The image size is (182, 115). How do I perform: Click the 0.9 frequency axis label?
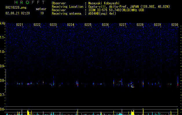(2, 66)
